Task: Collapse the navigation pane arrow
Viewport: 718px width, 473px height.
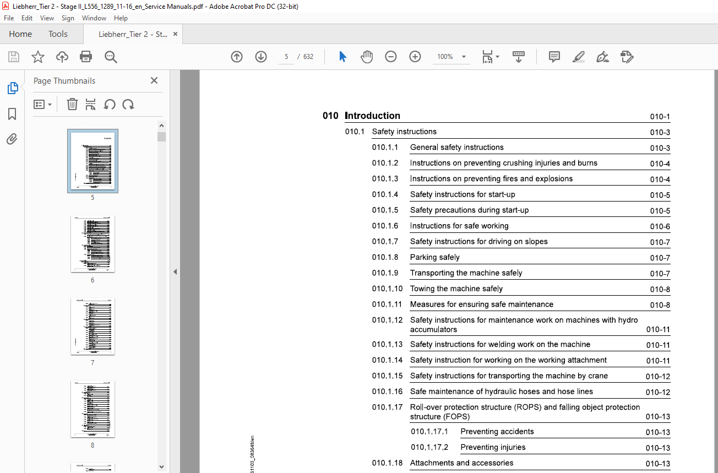Action: 175,271
